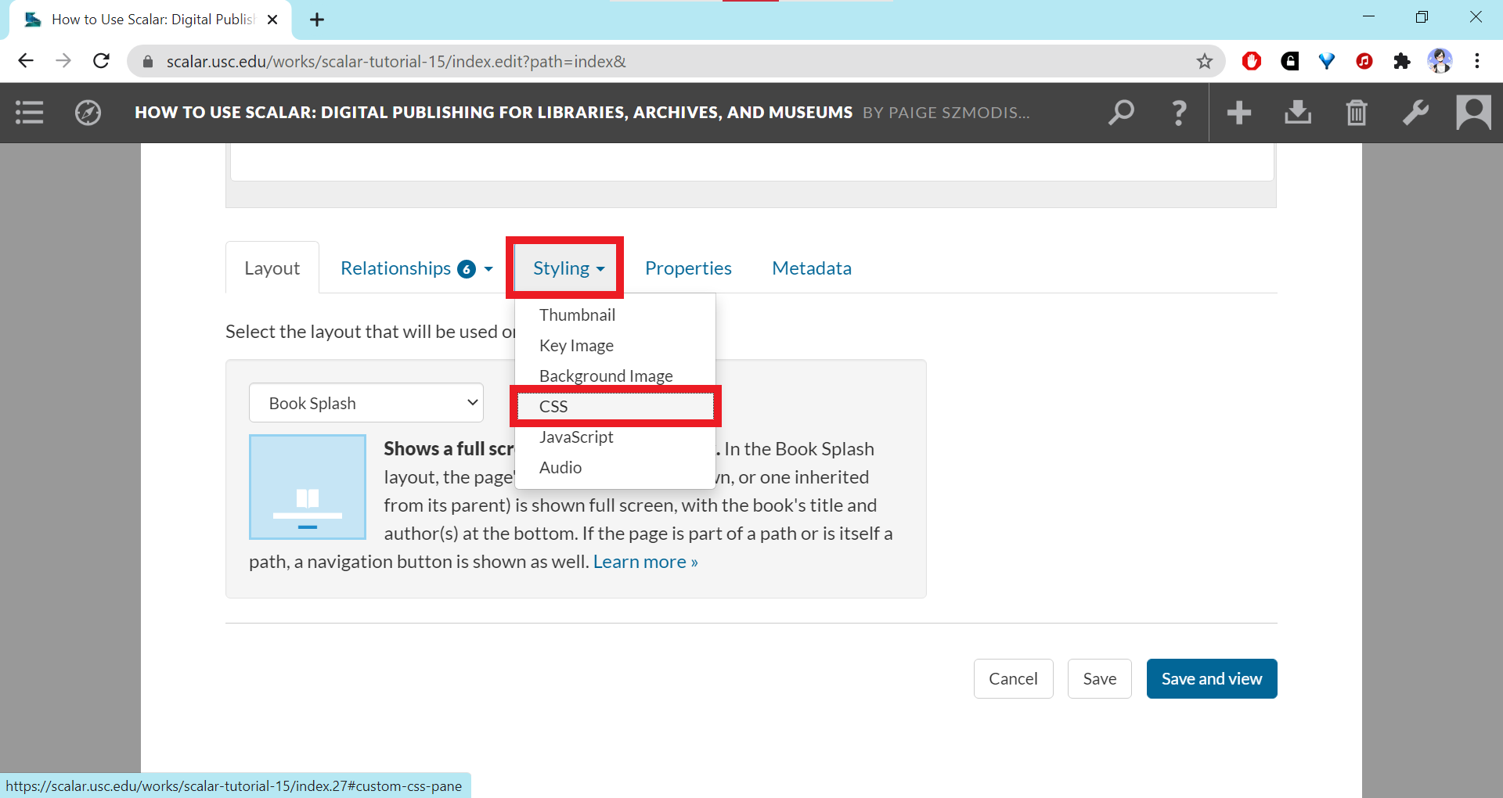Click the compass explore icon

pyautogui.click(x=88, y=113)
